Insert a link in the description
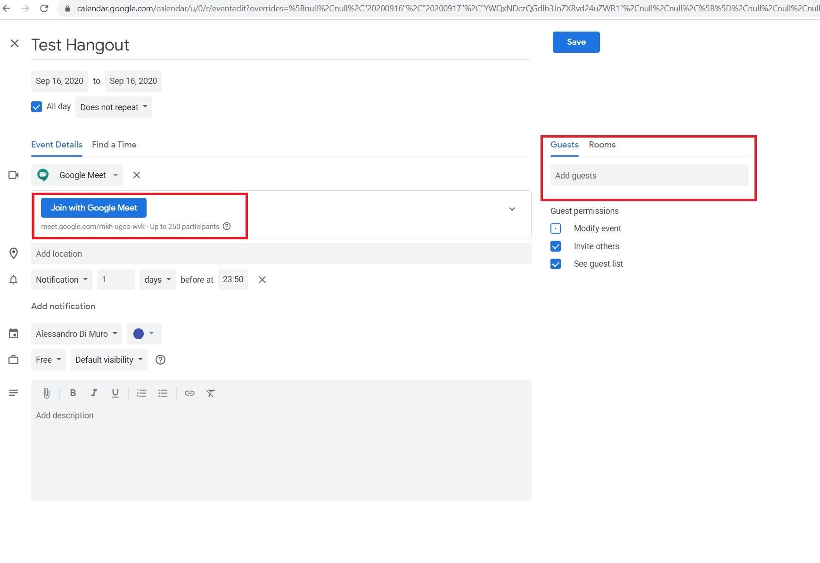The width and height of the screenshot is (820, 563). pyautogui.click(x=189, y=393)
